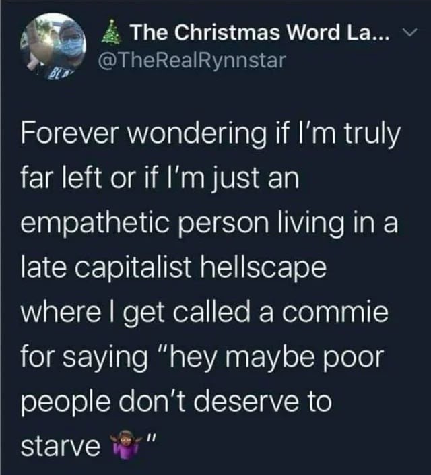The width and height of the screenshot is (431, 475).
Task: Click the word starve before the emoji
Action: pos(61,447)
